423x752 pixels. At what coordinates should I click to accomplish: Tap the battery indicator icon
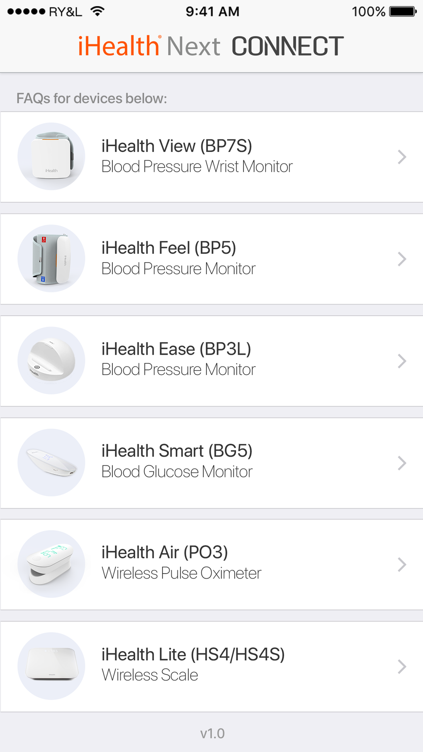(x=403, y=11)
